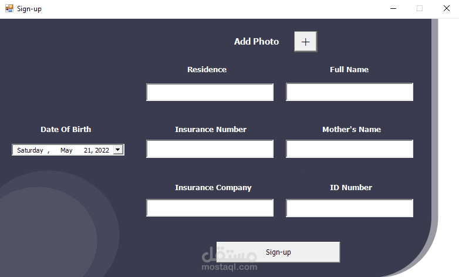Select the weekday "Saturday" in the date picker
The height and width of the screenshot is (277, 459).
pyautogui.click(x=30, y=150)
